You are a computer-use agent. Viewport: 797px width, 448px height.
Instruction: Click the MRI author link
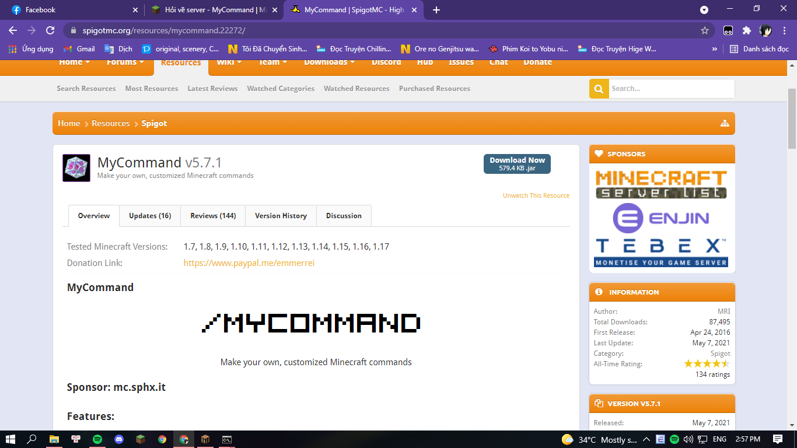point(723,311)
